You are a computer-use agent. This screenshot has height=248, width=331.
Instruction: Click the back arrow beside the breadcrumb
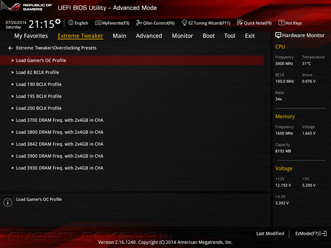click(10, 48)
